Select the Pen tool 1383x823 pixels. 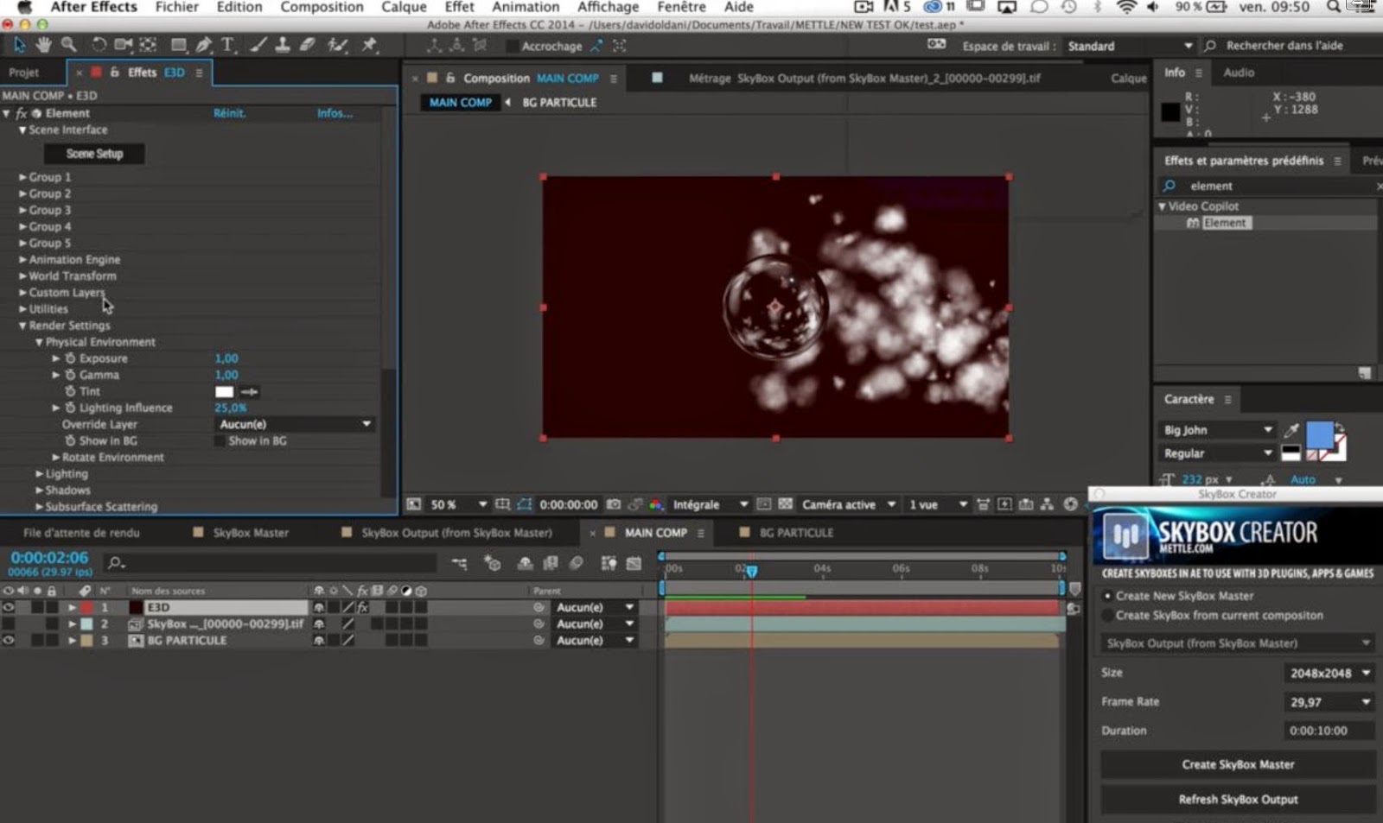[x=204, y=45]
